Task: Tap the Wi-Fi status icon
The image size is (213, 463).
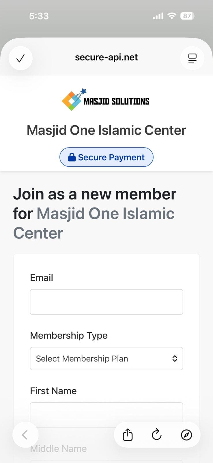Action: point(172,16)
